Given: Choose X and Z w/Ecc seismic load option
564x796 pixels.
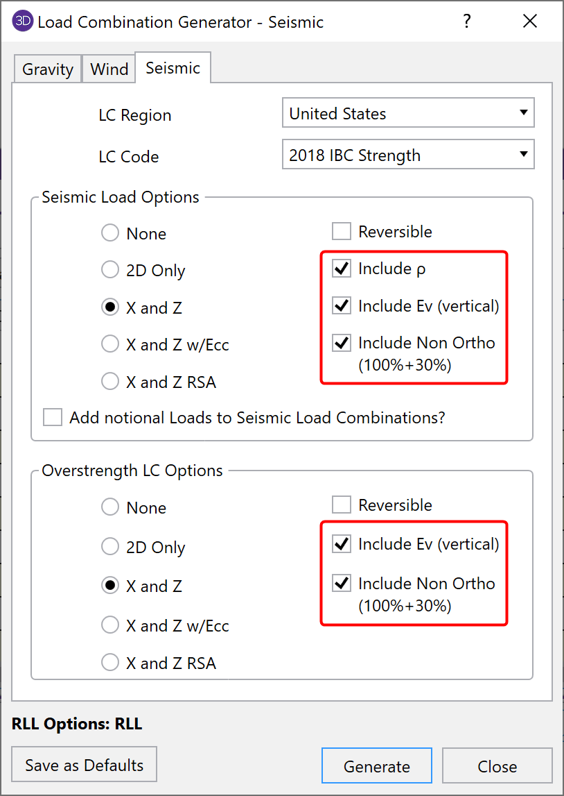Looking at the screenshot, I should pos(110,345).
